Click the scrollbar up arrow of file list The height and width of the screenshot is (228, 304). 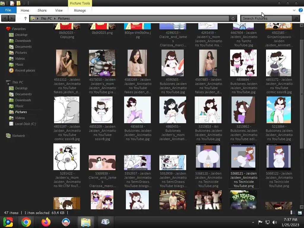click(302, 26)
